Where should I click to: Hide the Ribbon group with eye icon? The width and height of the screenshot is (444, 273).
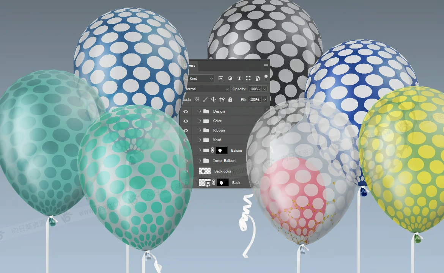pos(186,130)
